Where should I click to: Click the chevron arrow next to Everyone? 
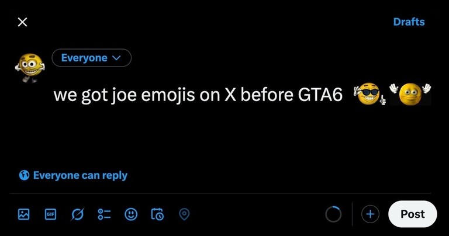point(116,58)
